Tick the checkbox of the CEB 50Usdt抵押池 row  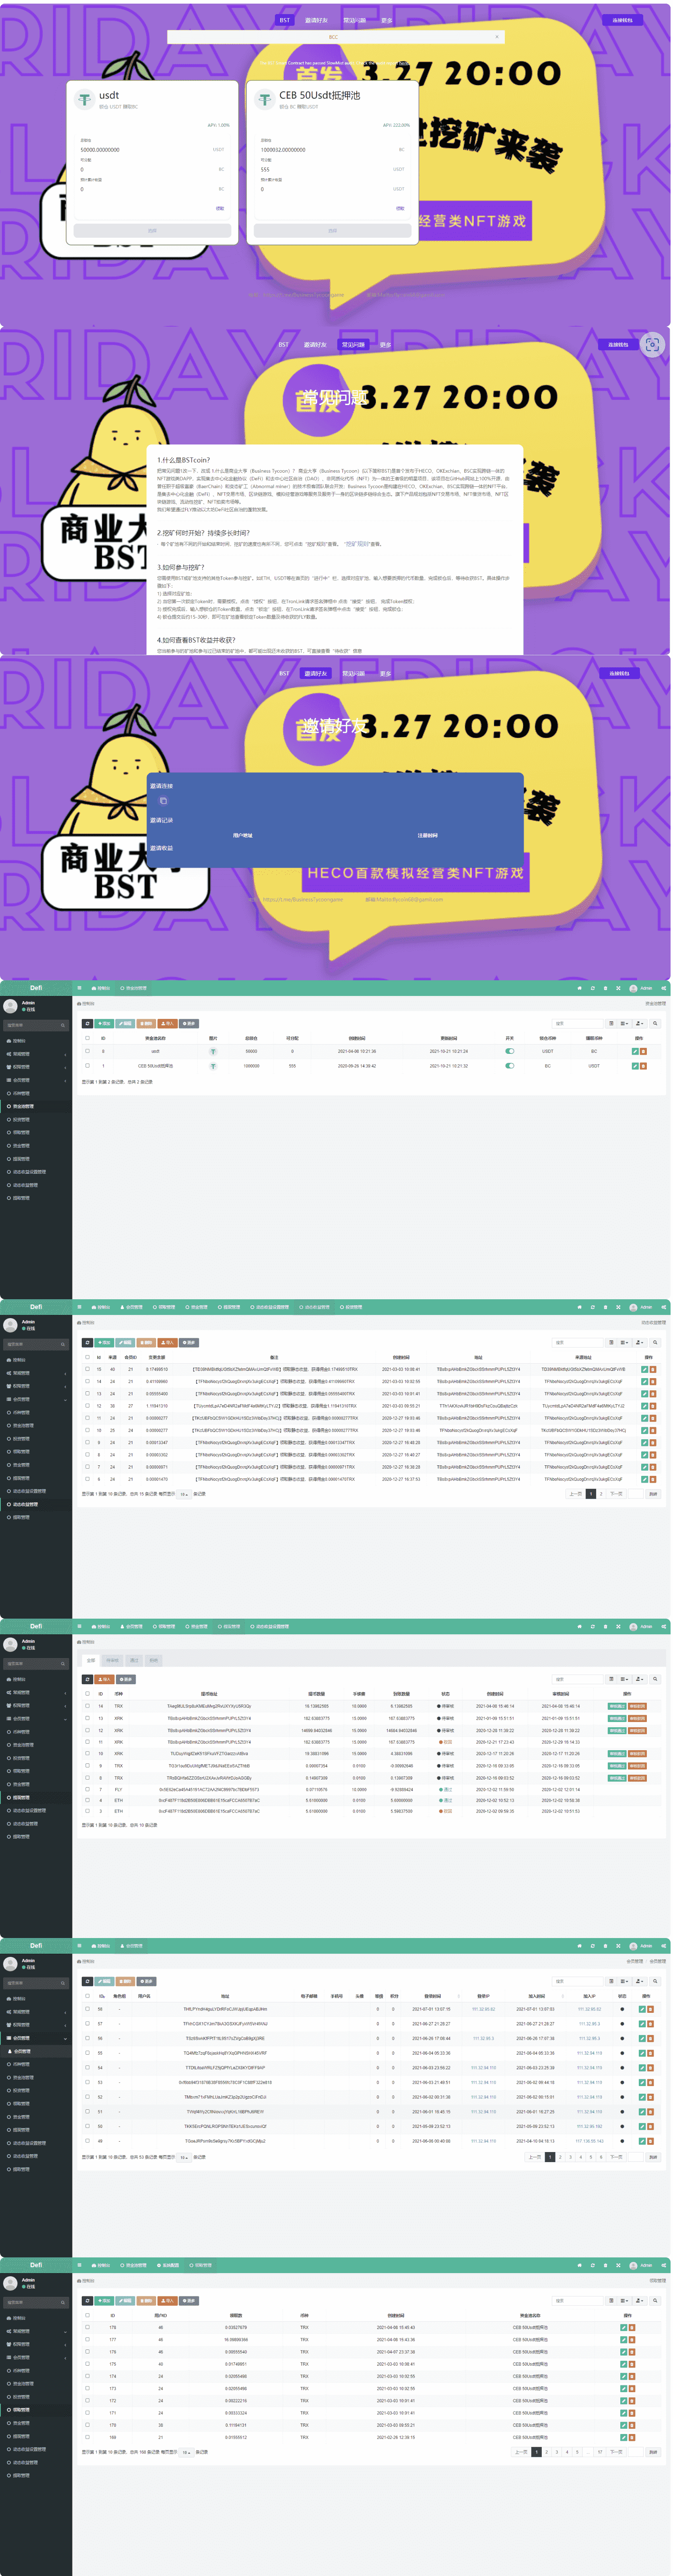coord(87,1066)
